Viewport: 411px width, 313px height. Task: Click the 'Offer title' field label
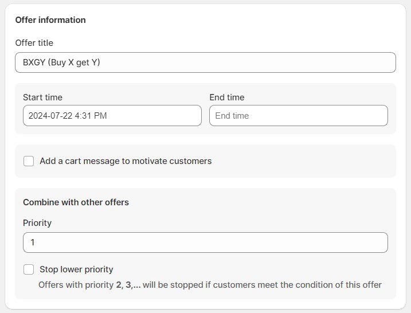tap(34, 43)
